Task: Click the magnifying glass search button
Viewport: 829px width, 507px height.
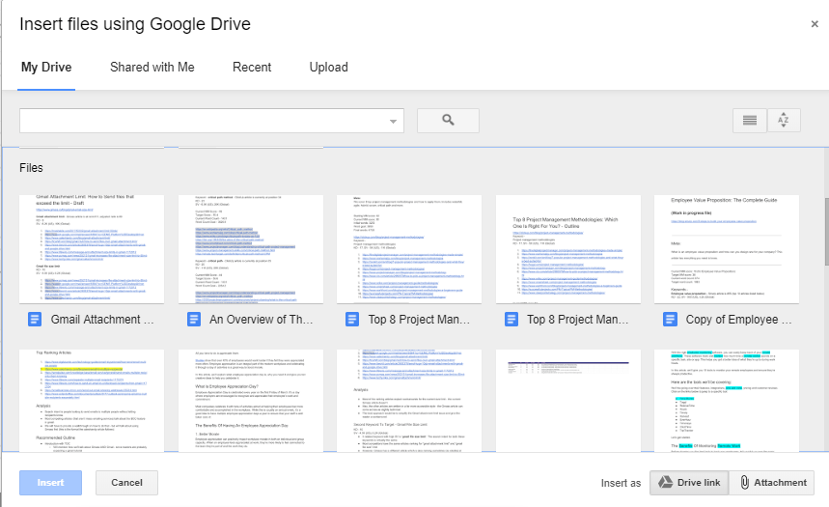Action: pyautogui.click(x=448, y=121)
